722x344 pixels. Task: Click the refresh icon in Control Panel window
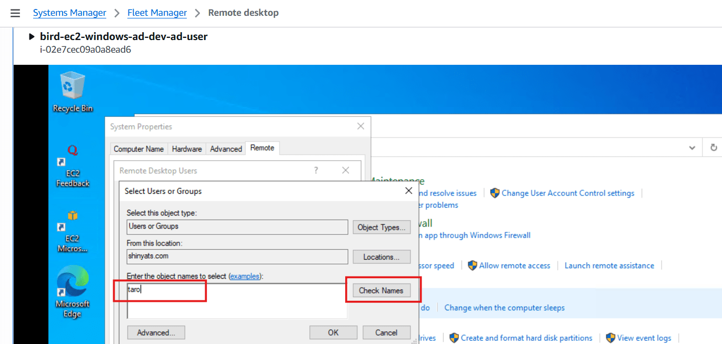pos(714,148)
